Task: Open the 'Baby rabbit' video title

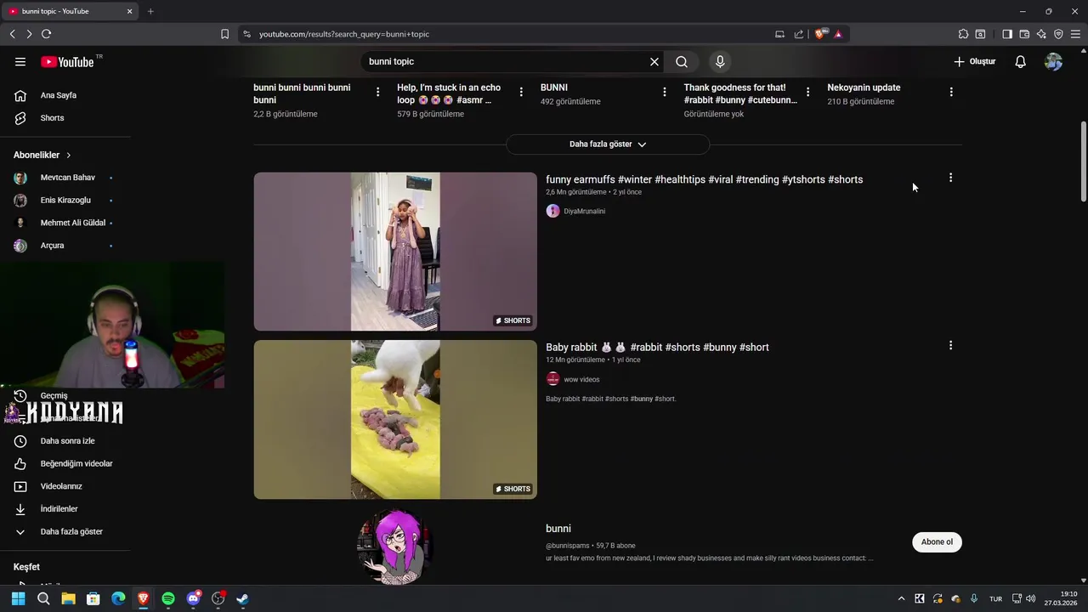Action: coord(657,347)
